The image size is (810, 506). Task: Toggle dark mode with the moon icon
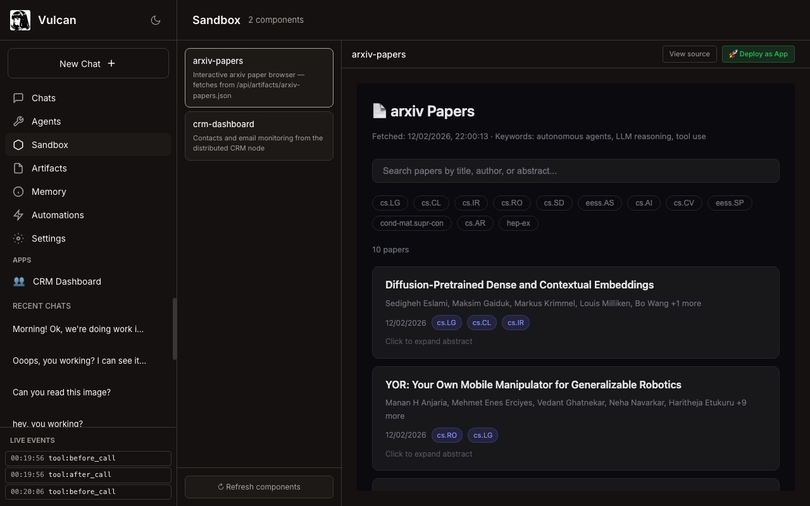156,20
